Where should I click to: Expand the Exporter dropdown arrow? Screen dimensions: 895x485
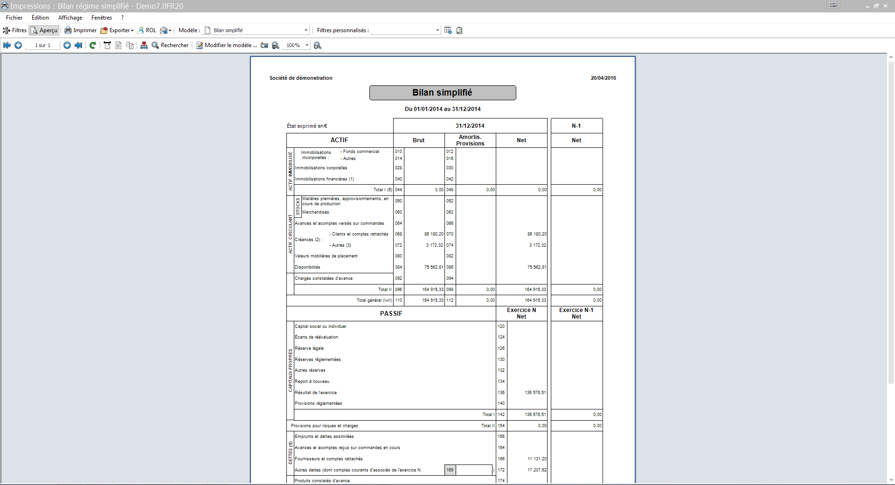[132, 30]
